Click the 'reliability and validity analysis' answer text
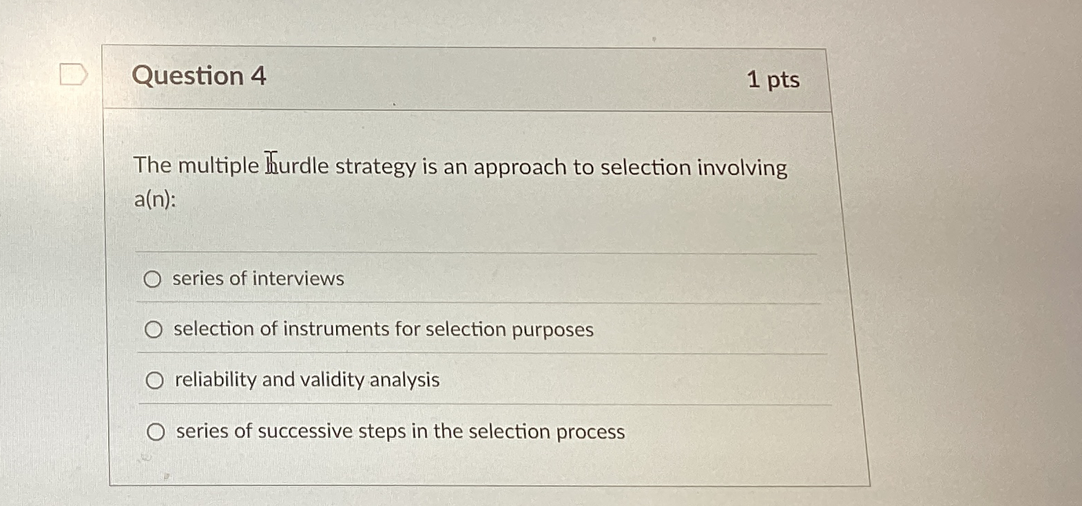This screenshot has height=506, width=1082. [306, 380]
